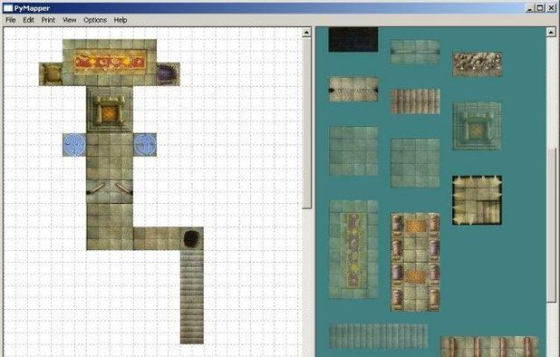The height and width of the screenshot is (357, 560).
Task: Pick the purple carpet hall tile in palette
Action: [x=353, y=249]
